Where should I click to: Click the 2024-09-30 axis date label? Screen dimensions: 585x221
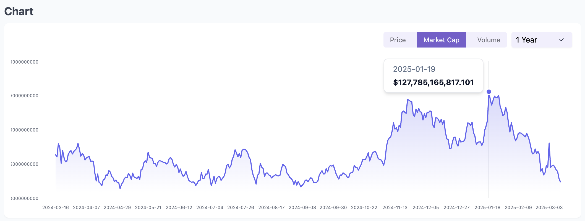333,207
